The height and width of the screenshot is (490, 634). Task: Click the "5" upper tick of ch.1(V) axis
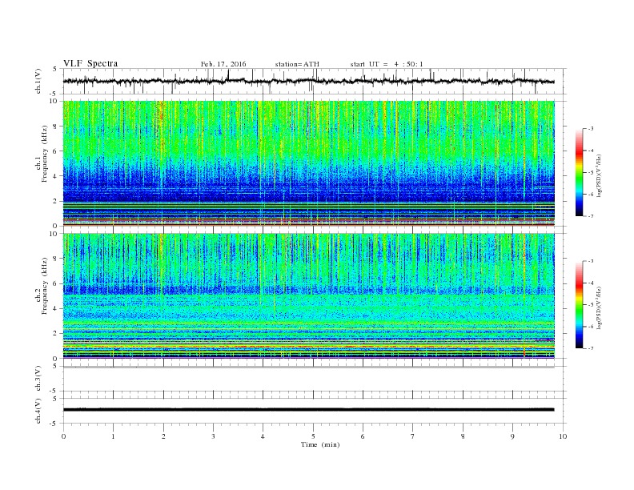(55, 69)
